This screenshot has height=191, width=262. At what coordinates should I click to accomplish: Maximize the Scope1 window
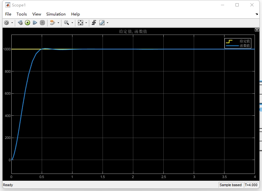click(x=237, y=5)
